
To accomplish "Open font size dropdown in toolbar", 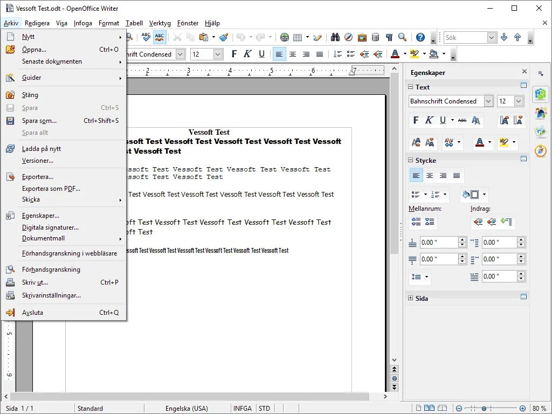I will 218,54.
